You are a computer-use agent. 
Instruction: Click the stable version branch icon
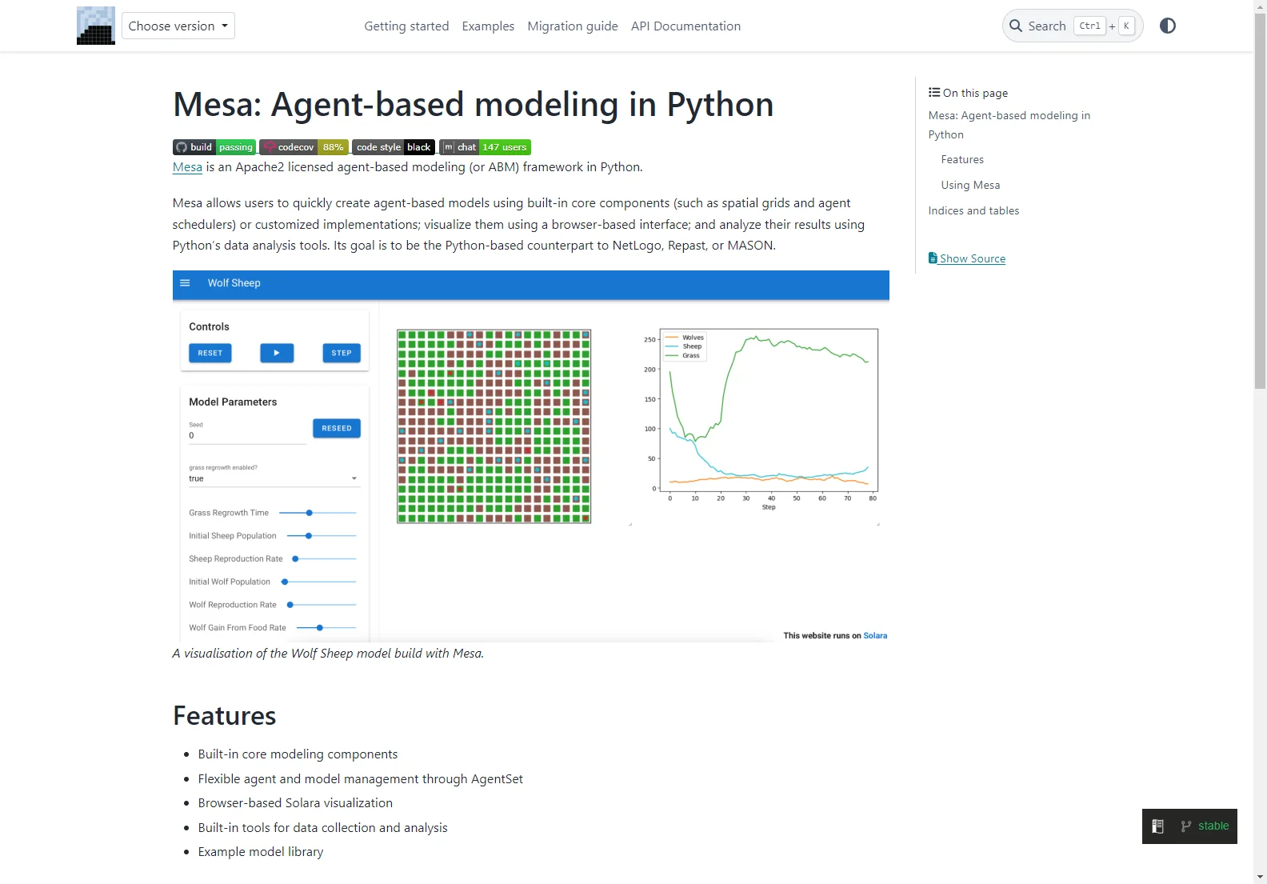click(1185, 826)
